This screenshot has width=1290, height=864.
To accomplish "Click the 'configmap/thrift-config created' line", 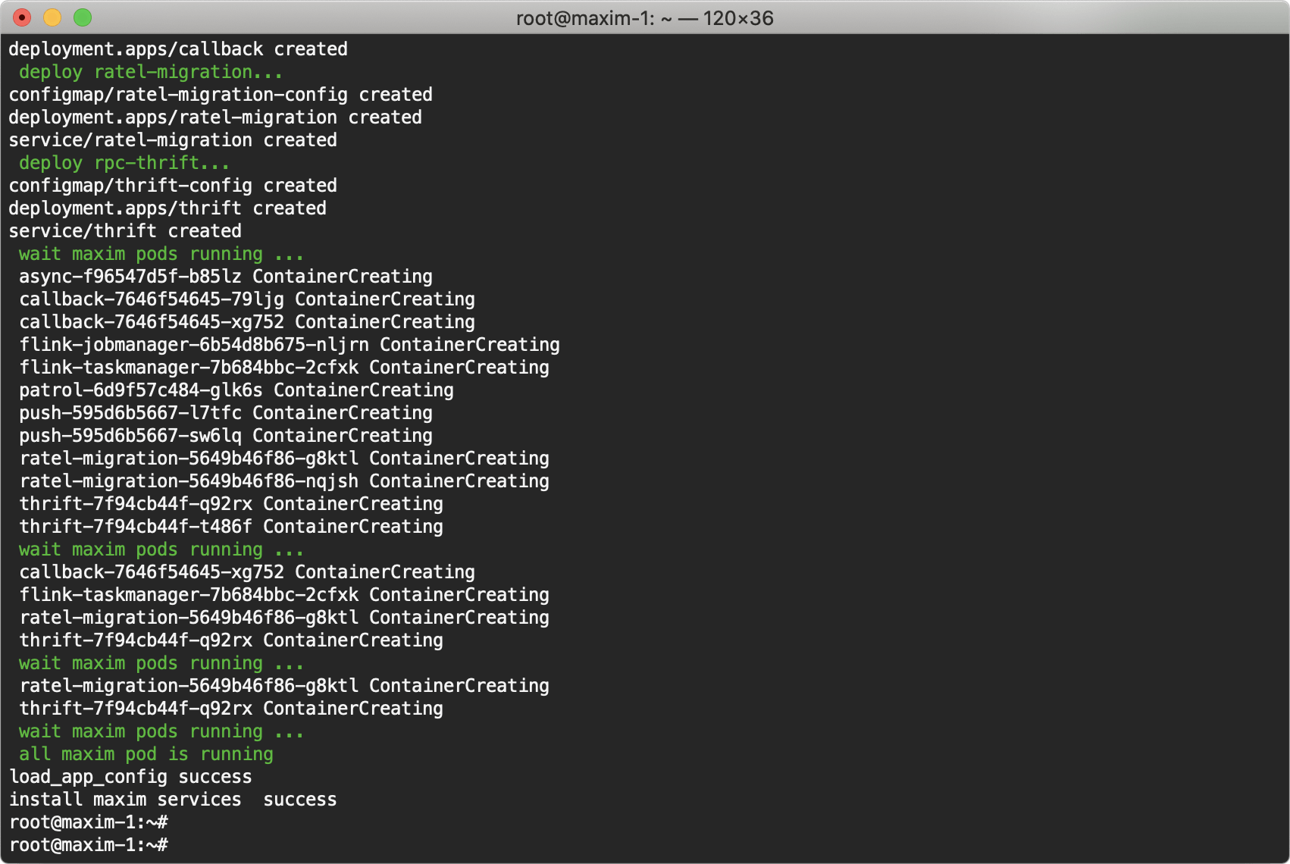I will 173,186.
